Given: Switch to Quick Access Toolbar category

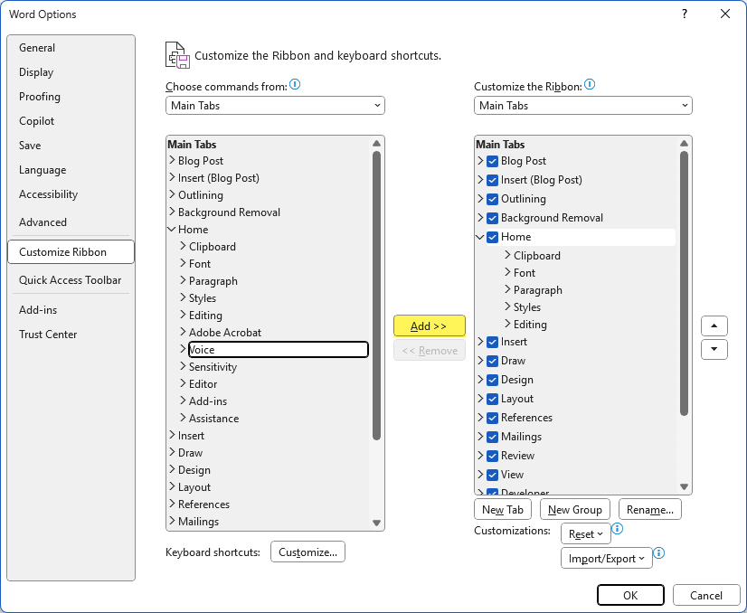Looking at the screenshot, I should click(x=71, y=280).
